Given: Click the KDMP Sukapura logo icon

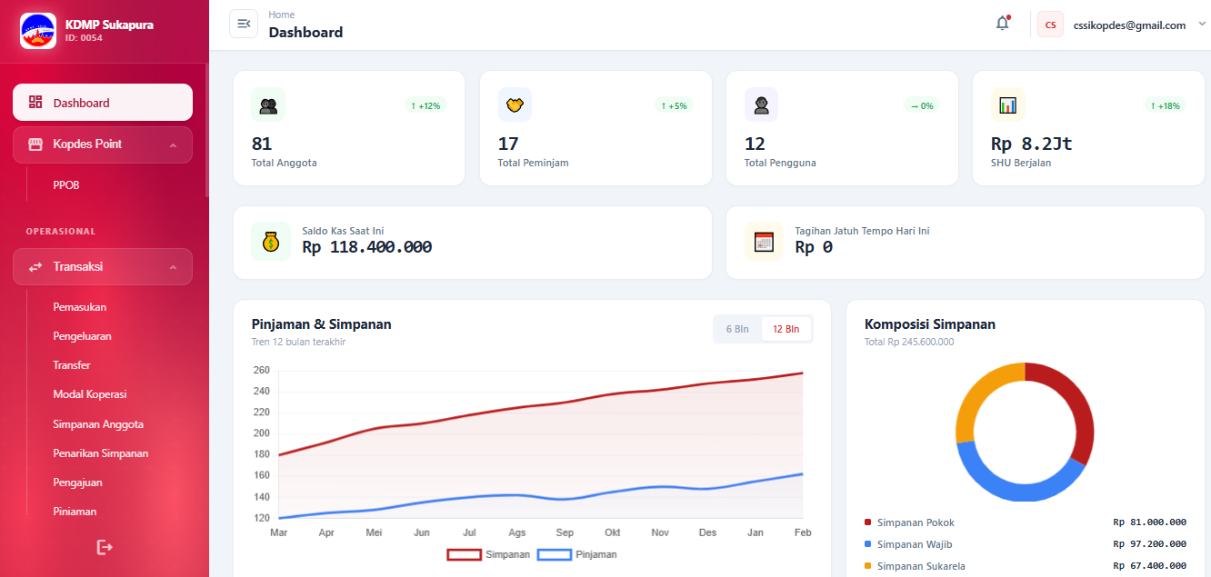Looking at the screenshot, I should pyautogui.click(x=38, y=31).
